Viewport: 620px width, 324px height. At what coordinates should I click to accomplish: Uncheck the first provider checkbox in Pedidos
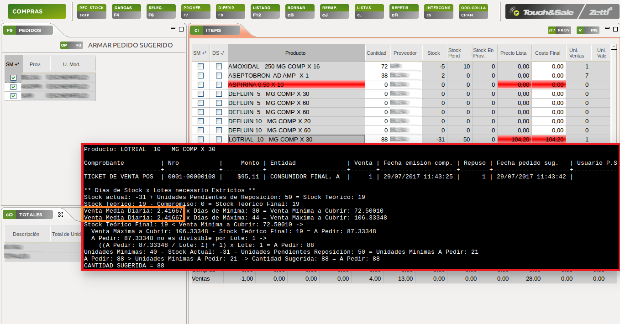pyautogui.click(x=13, y=78)
